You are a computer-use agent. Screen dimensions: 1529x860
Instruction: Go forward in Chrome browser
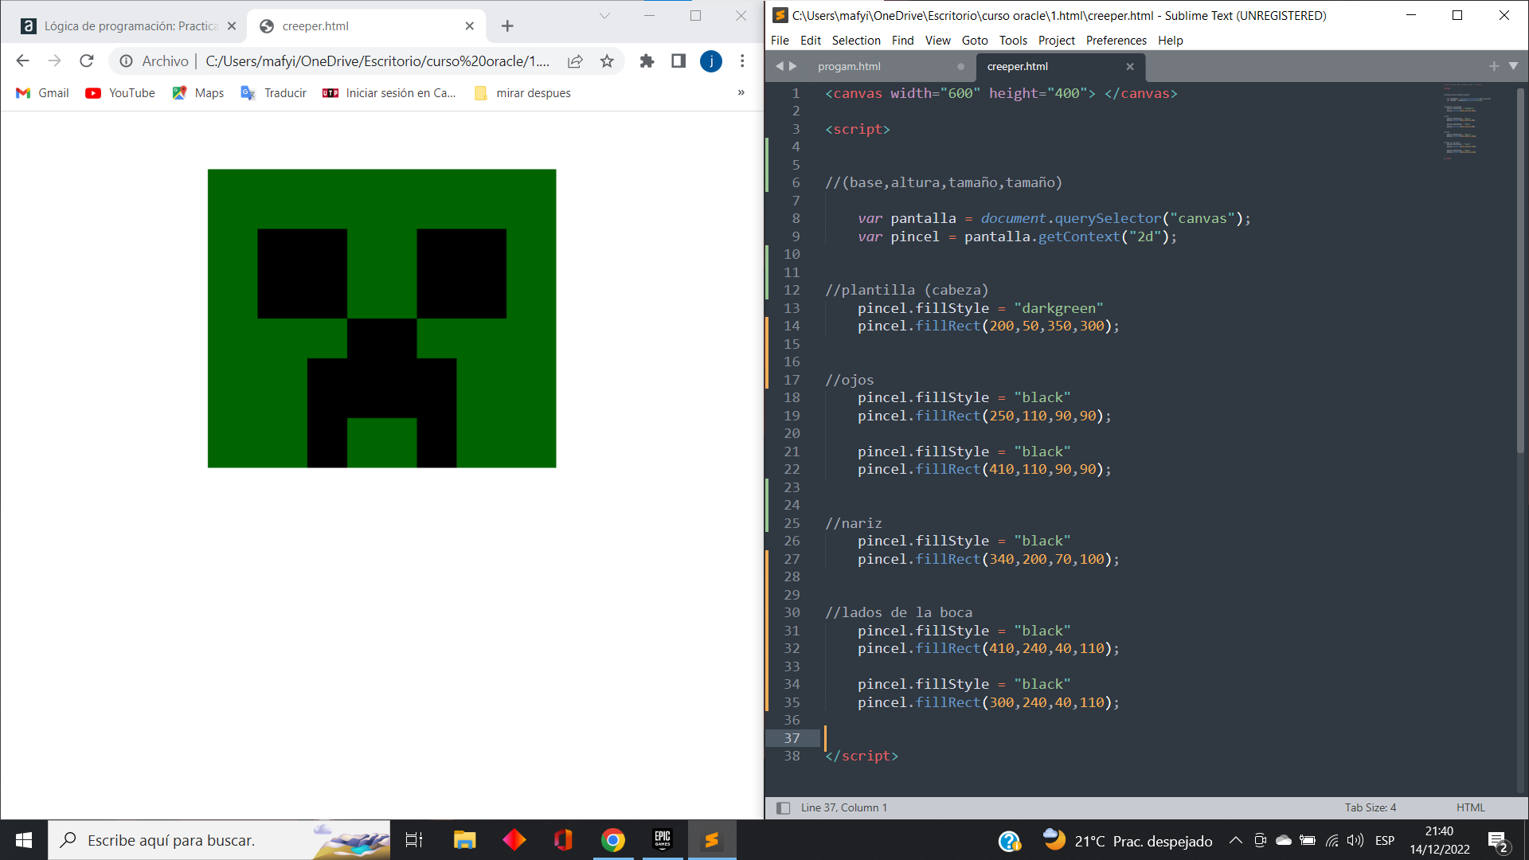54,61
